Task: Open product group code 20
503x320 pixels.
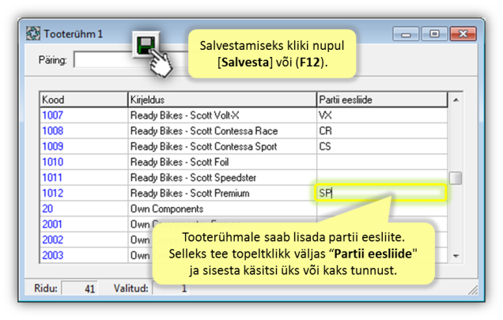Action: point(47,209)
